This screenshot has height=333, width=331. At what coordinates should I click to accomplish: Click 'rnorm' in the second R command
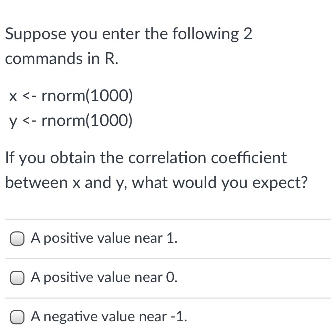click(x=61, y=121)
